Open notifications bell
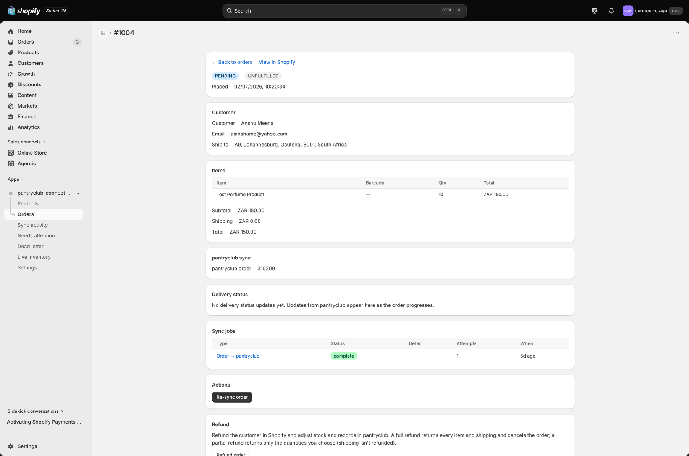Viewport: 689px width, 456px height. click(611, 11)
